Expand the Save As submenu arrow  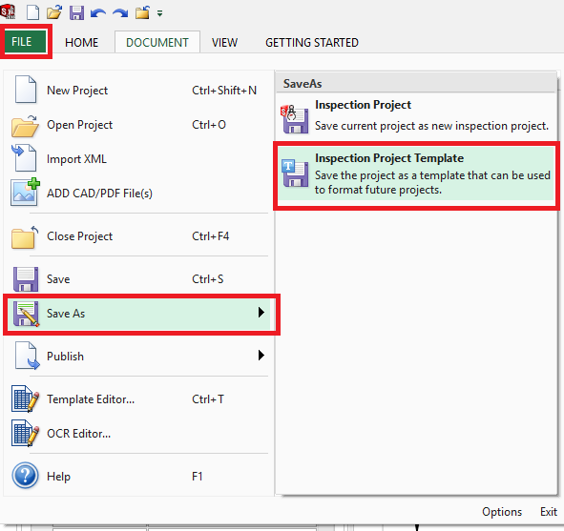click(261, 312)
